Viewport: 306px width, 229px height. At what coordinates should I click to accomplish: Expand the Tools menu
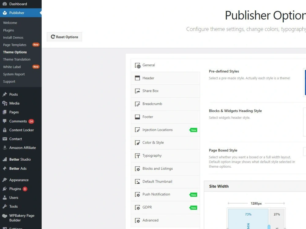pyautogui.click(x=13, y=206)
